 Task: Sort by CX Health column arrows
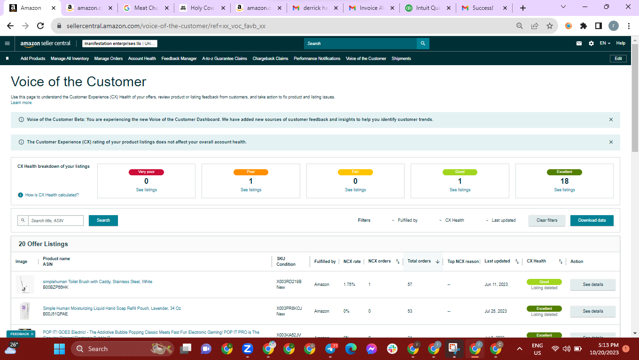click(x=561, y=262)
